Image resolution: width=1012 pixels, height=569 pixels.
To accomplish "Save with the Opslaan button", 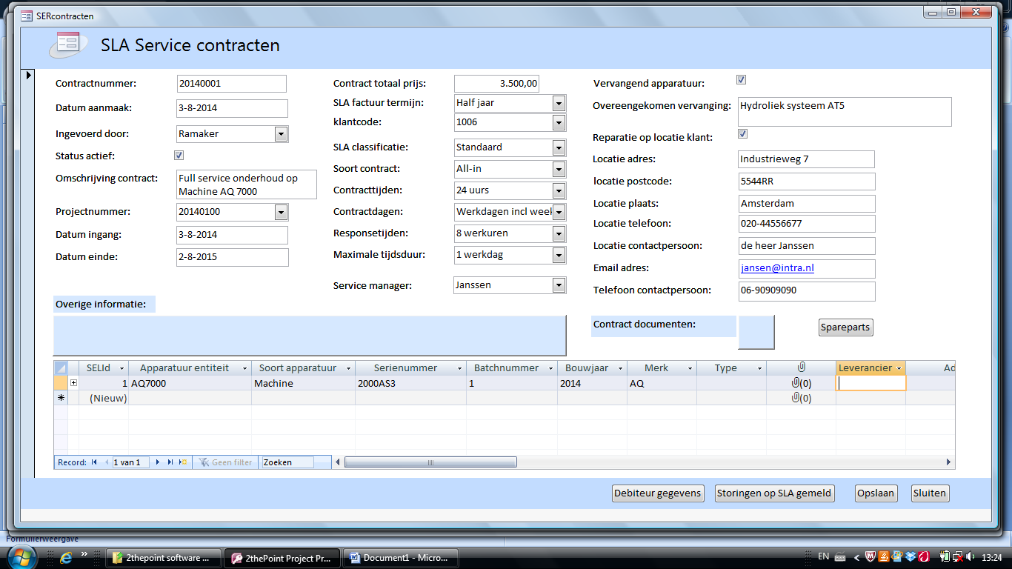I will (876, 493).
